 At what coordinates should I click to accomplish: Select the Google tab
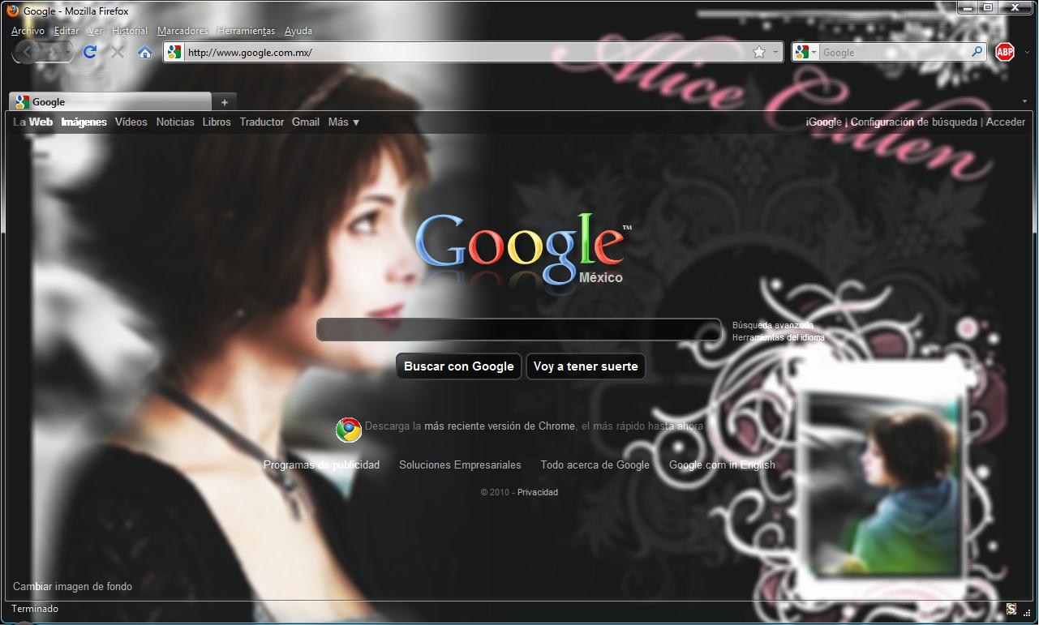pyautogui.click(x=110, y=101)
